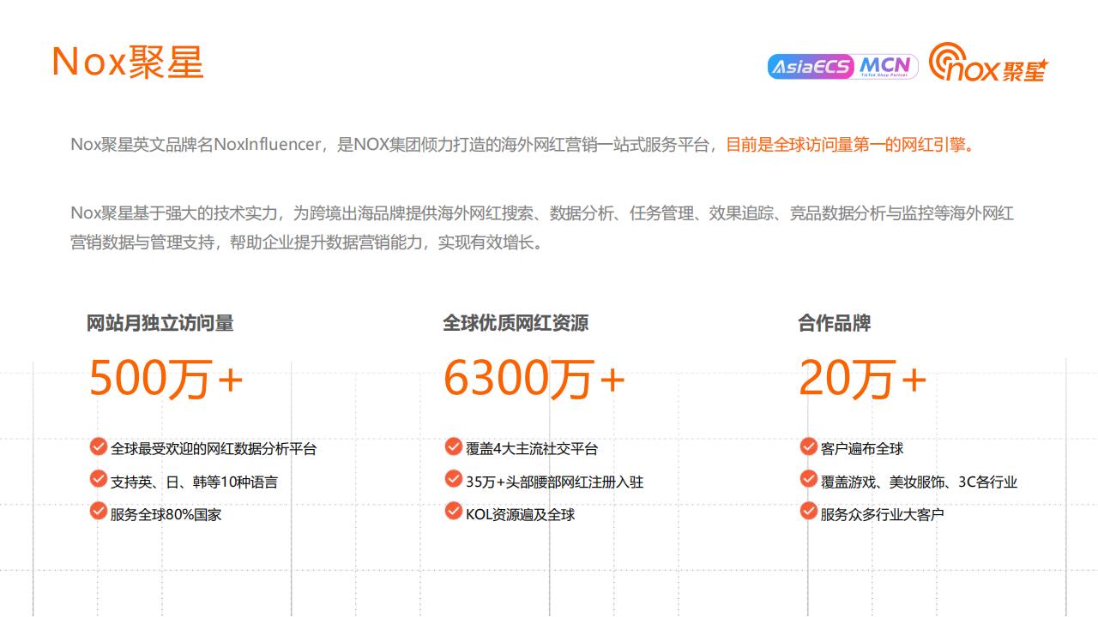This screenshot has width=1098, height=617.
Task: Click the text 全球最受欢迎的网红数据分析平台
Action: click(214, 448)
